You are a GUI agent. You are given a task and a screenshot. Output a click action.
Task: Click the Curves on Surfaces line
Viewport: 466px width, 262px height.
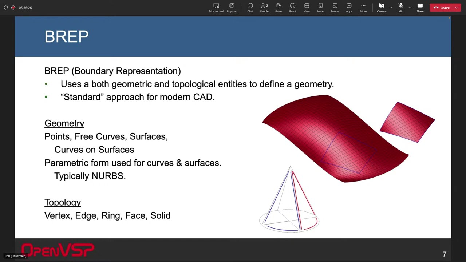[94, 150]
